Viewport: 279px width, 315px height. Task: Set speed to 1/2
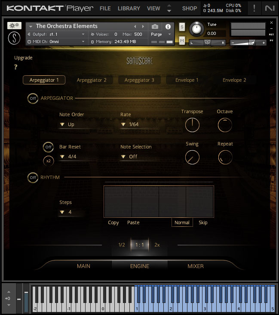click(x=121, y=245)
